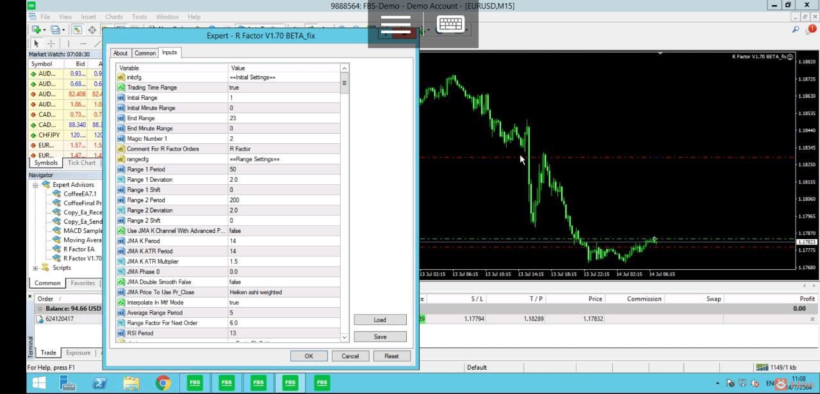
Task: Click the OK button
Action: pyautogui.click(x=309, y=356)
